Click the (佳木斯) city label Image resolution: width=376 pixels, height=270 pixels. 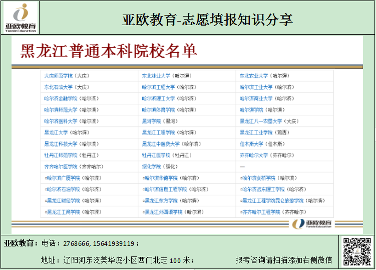click(x=275, y=144)
